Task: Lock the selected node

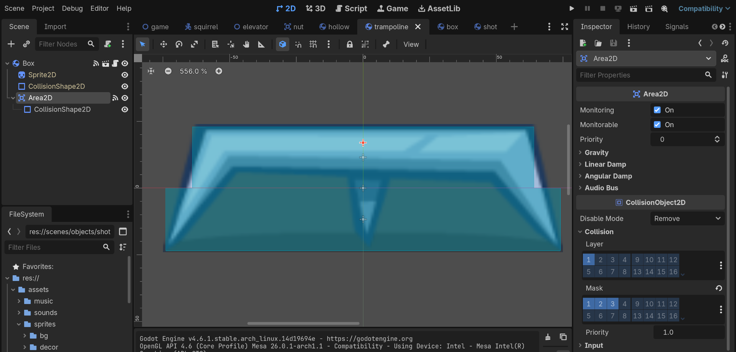Action: click(349, 45)
